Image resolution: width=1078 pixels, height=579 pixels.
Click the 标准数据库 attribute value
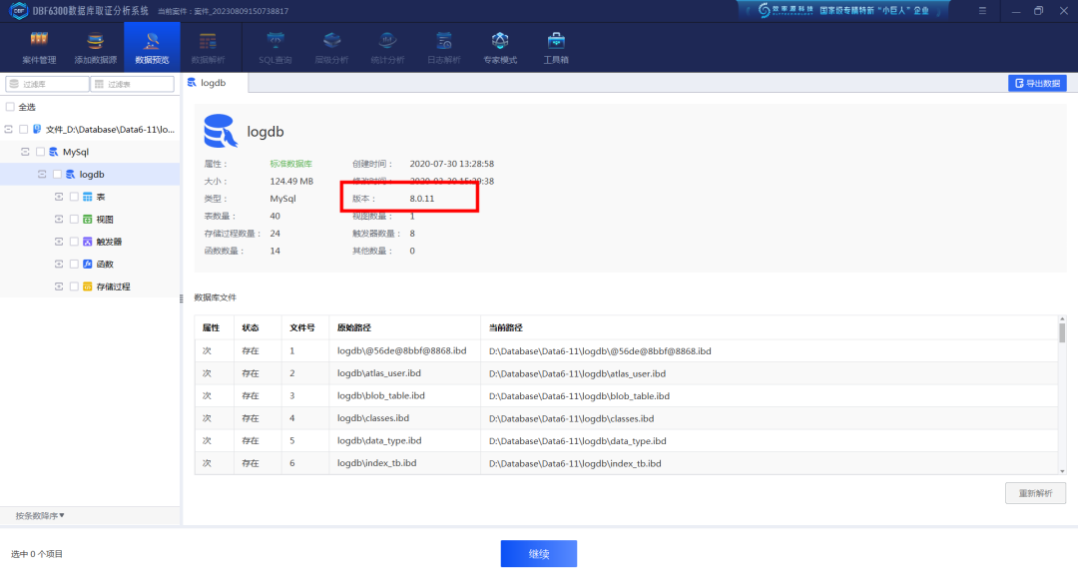(290, 164)
